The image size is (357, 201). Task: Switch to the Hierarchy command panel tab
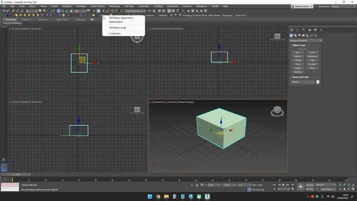(x=303, y=30)
